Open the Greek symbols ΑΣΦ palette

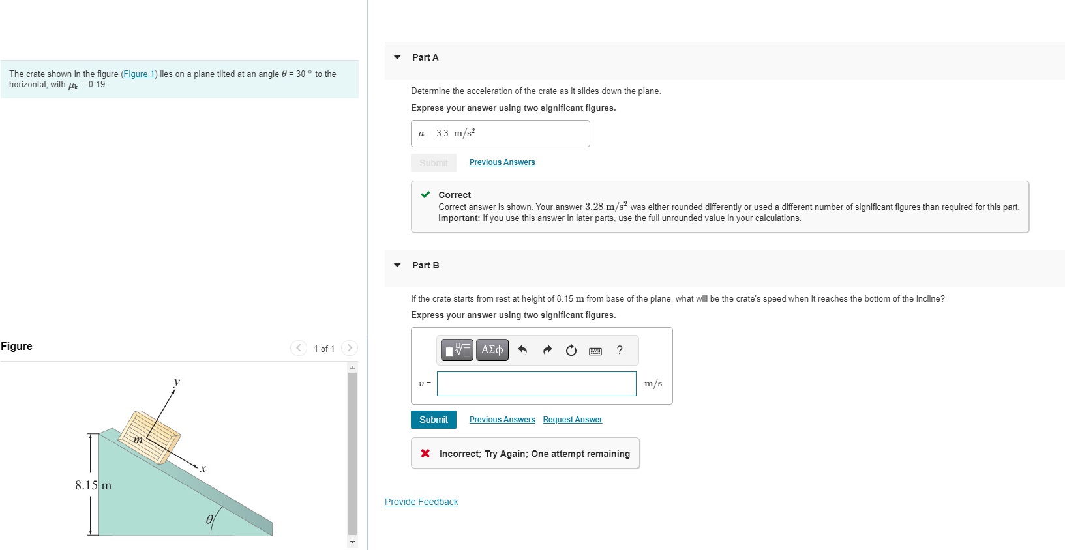[492, 350]
